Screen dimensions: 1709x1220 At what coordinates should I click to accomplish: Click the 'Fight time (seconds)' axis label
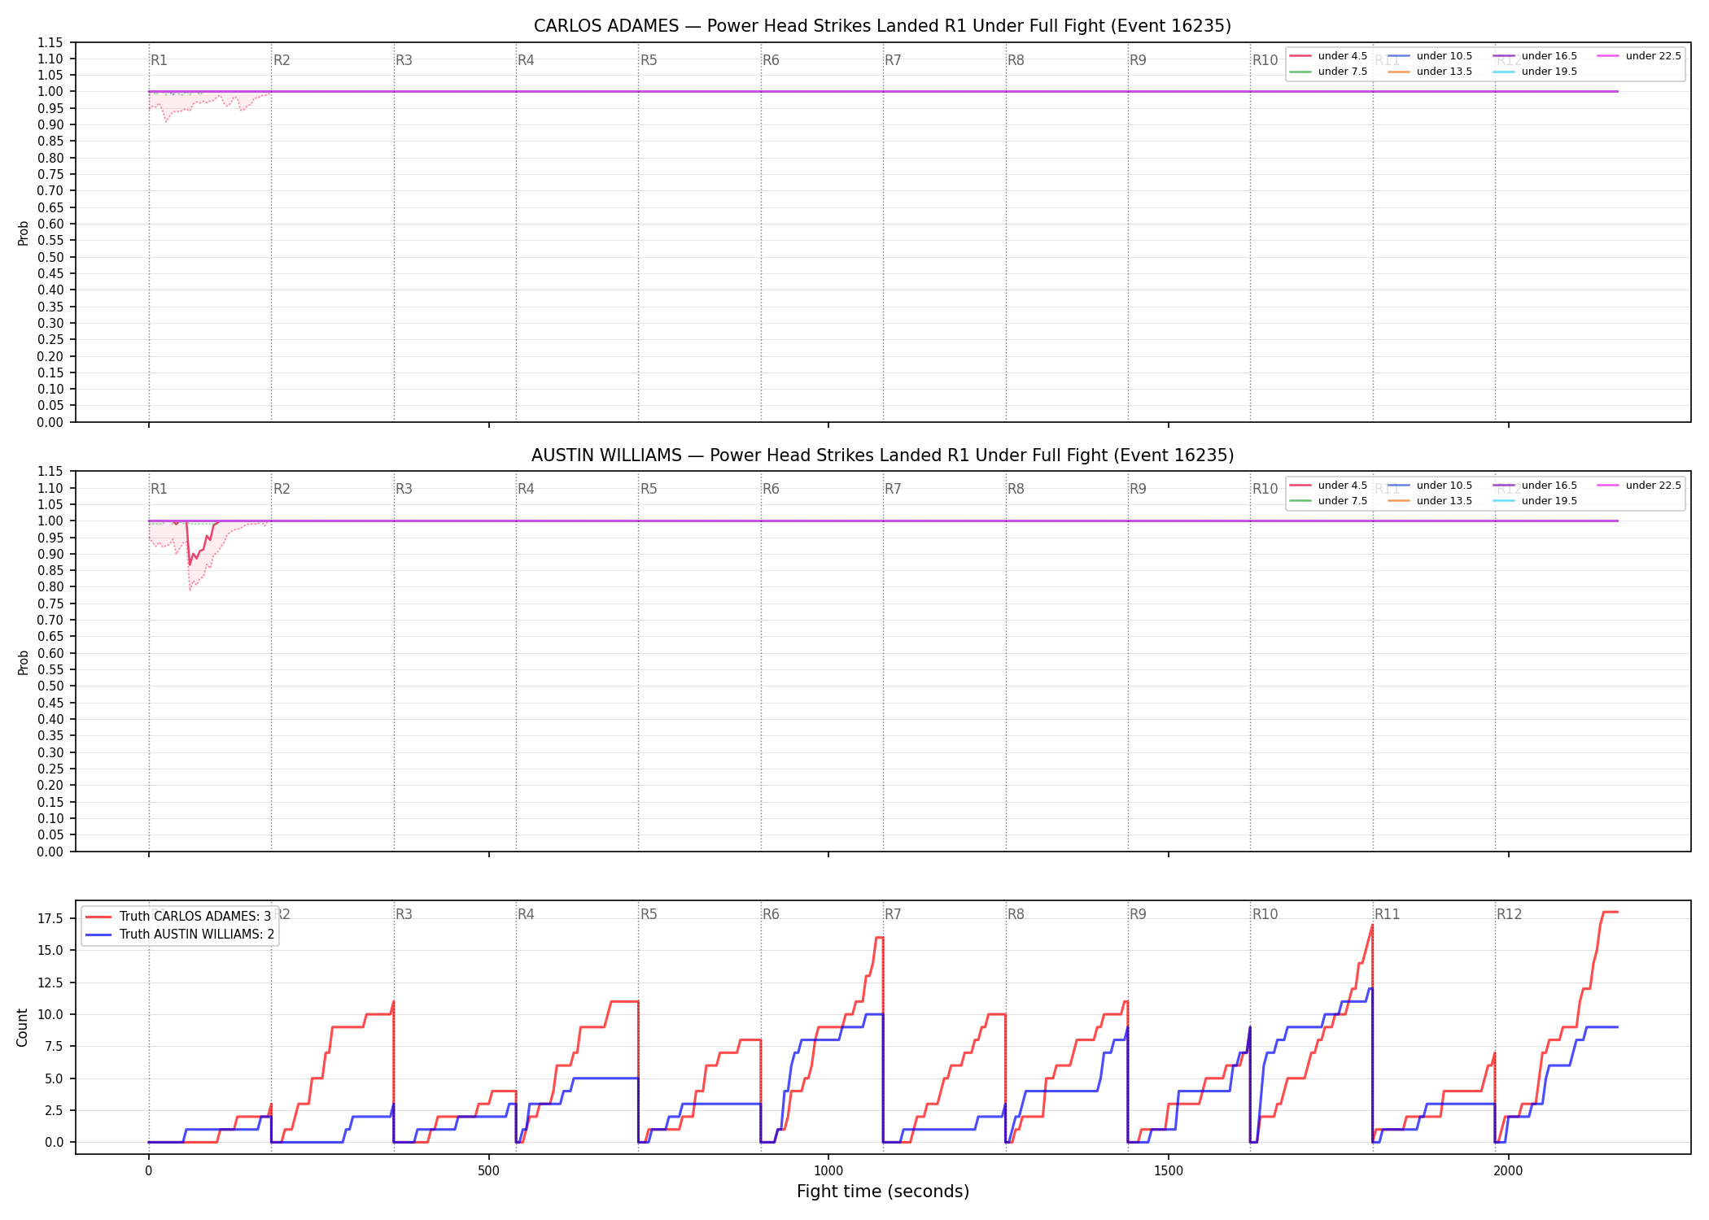point(883,1192)
